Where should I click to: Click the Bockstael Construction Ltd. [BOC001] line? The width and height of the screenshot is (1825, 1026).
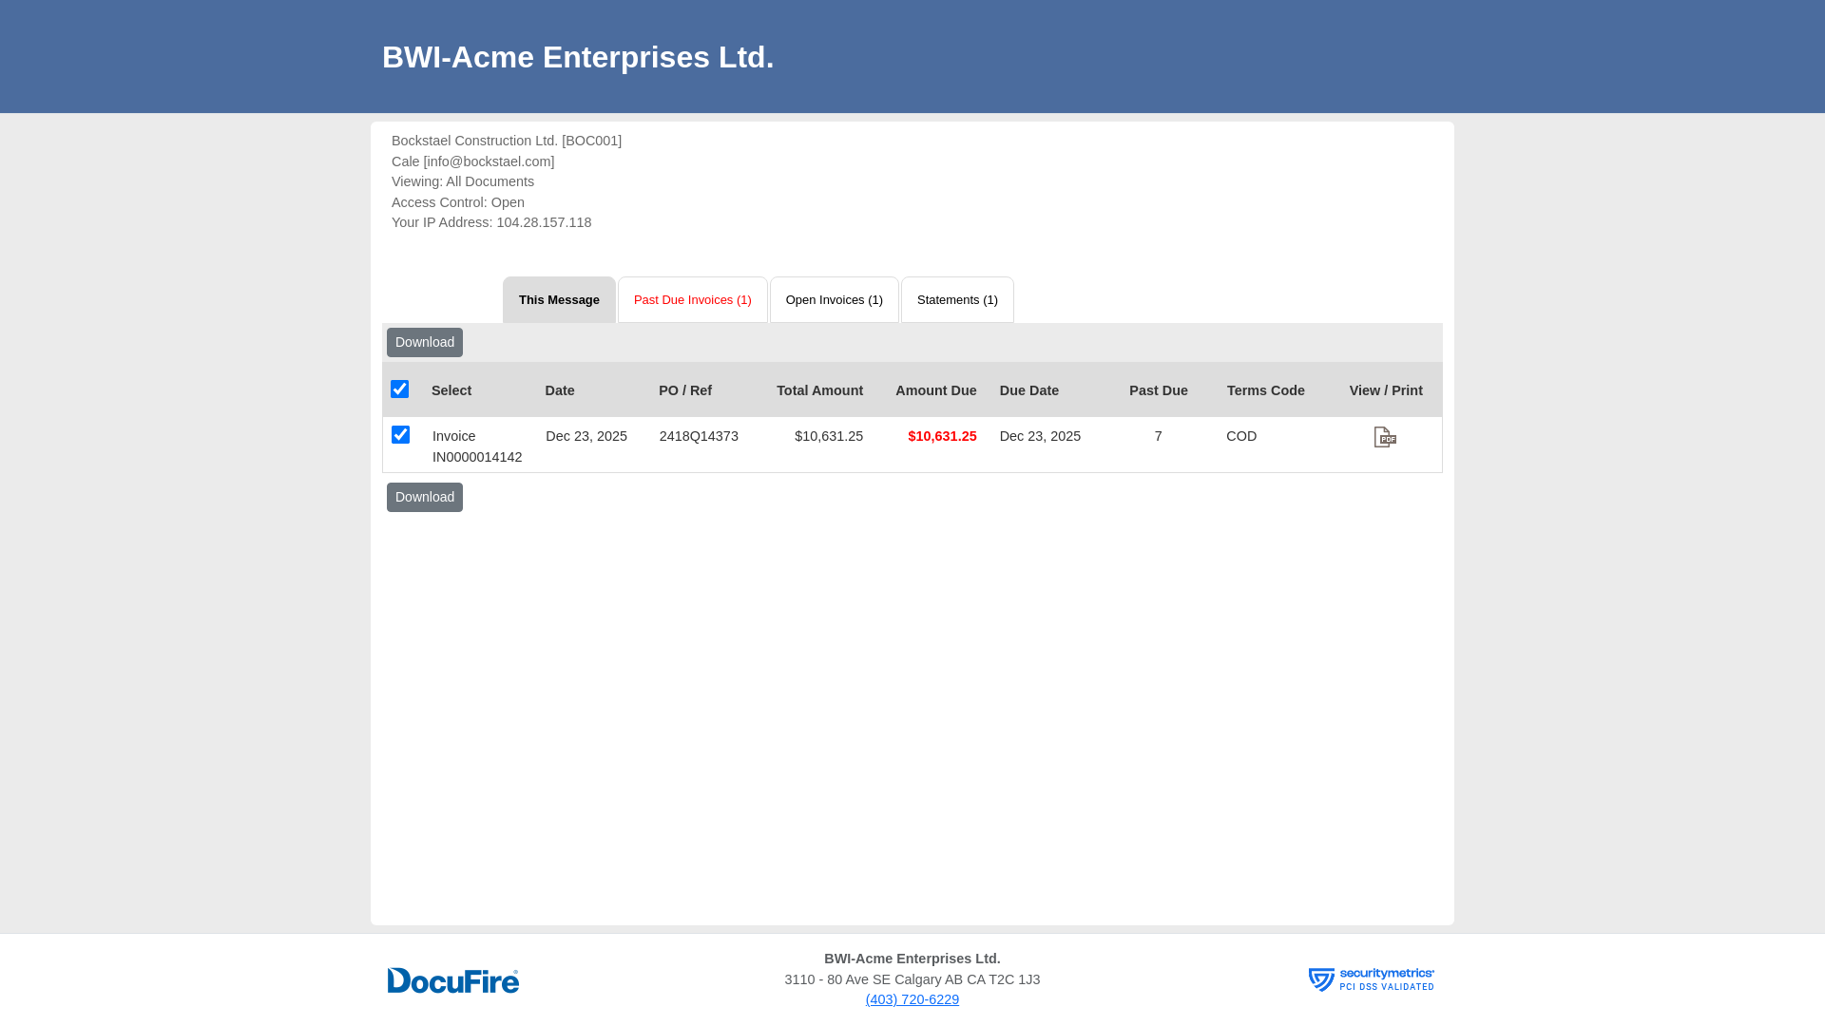[x=507, y=142]
